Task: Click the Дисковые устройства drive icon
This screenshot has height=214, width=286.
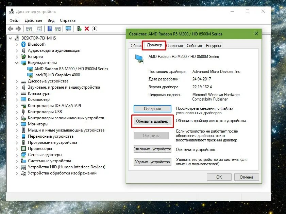Action: [x=23, y=81]
